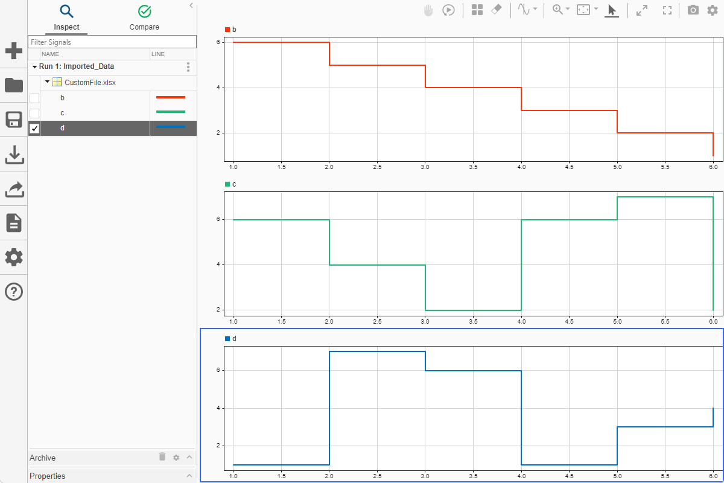
Task: Uncheck the checkbox for signal d
Action: [34, 128]
